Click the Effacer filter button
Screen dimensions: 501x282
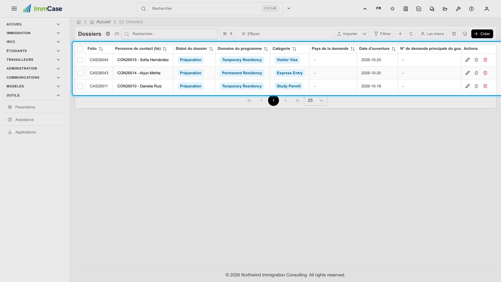[x=250, y=34]
